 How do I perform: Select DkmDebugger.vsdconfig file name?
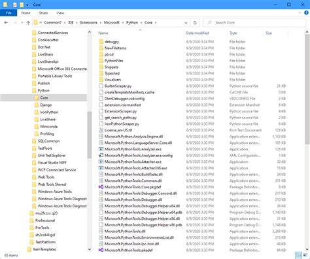pos(124,99)
